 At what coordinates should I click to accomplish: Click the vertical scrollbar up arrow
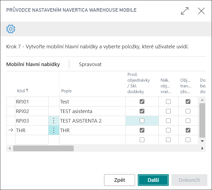click(202, 100)
